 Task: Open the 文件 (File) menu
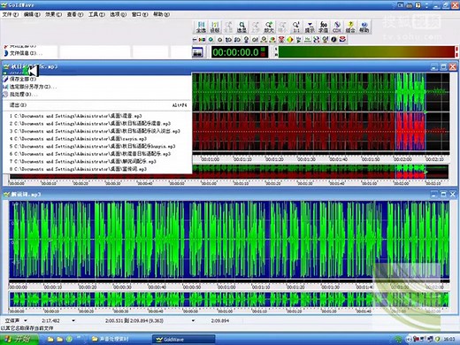tap(11, 14)
